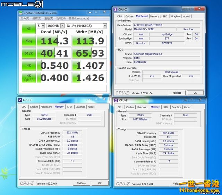The width and height of the screenshot is (222, 195).
Task: Start the Seq sequential test
Action: coord(29,41)
